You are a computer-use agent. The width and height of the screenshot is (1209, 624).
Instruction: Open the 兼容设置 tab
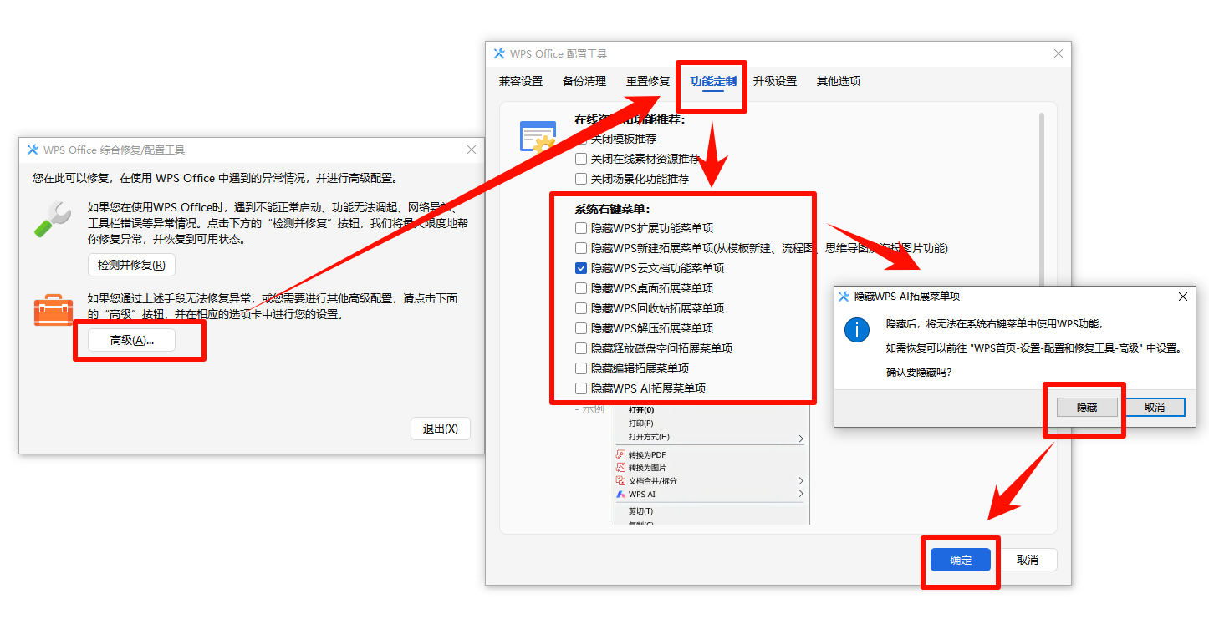tap(521, 81)
